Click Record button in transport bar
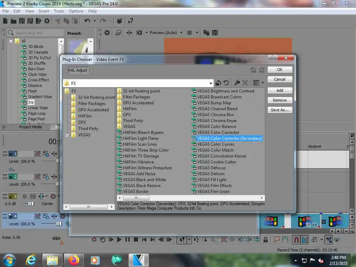This screenshot has height=267, width=356. click(x=94, y=240)
